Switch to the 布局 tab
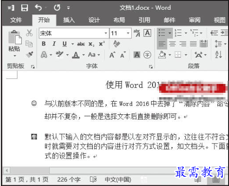Screen dimensions: 229x186 coord(119,20)
